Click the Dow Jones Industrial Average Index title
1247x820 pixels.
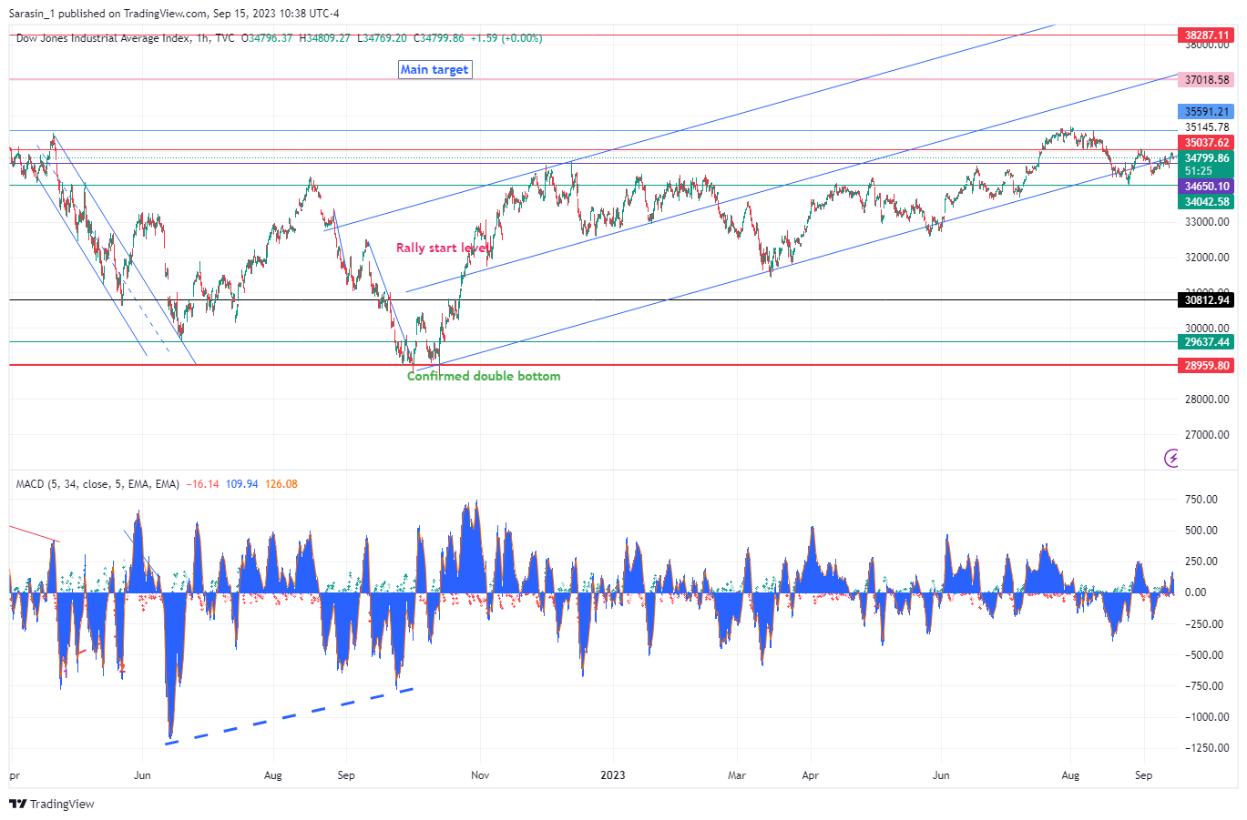[103, 38]
